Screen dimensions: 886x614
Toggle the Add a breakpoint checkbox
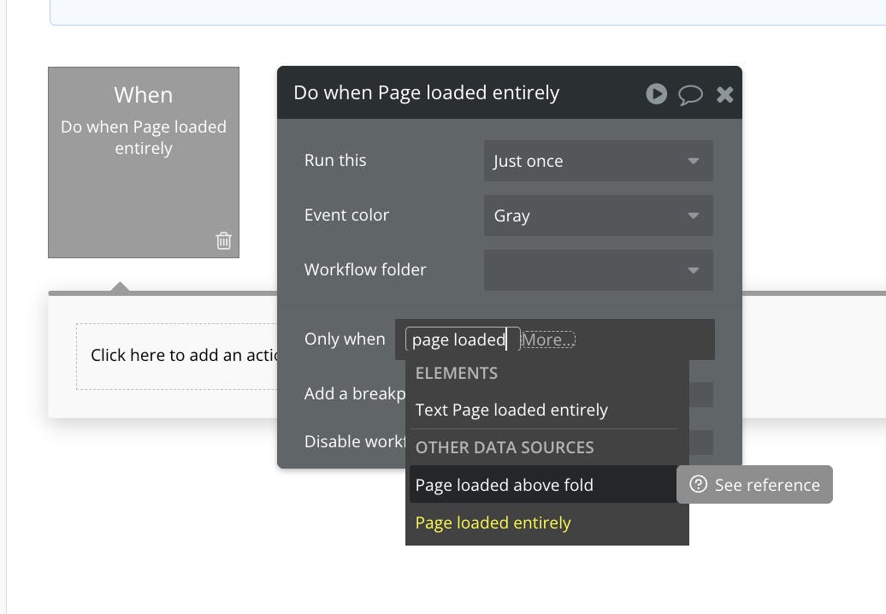point(701,394)
